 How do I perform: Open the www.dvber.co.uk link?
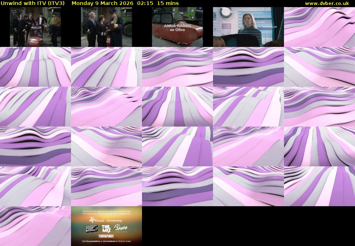click(x=327, y=3)
